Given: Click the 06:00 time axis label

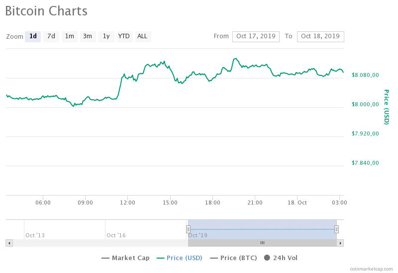Looking at the screenshot, I should (x=43, y=203).
